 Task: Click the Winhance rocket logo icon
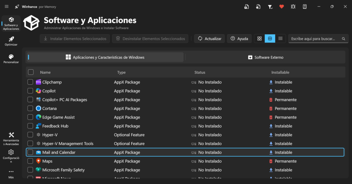17,7
